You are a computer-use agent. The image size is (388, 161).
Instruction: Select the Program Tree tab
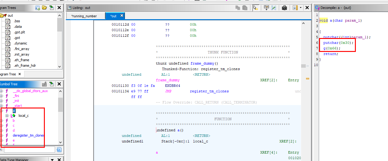[7, 74]
